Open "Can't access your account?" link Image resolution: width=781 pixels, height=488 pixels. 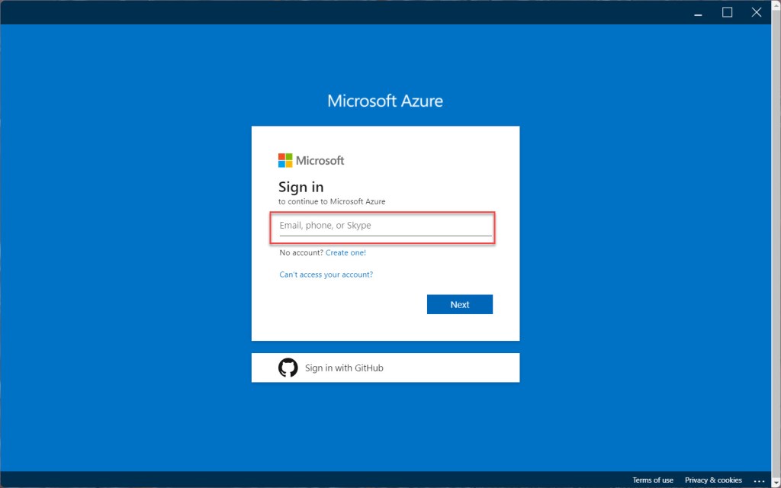(326, 274)
